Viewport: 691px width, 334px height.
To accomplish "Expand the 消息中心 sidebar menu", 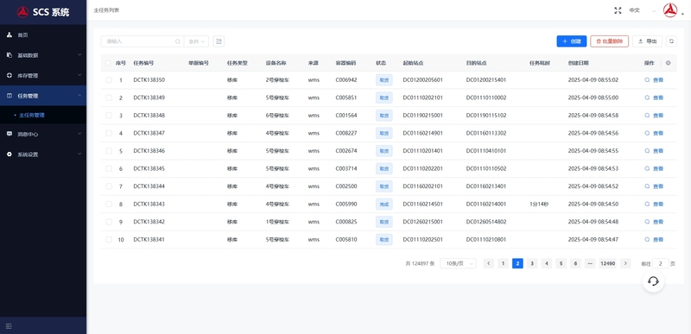I will click(43, 134).
